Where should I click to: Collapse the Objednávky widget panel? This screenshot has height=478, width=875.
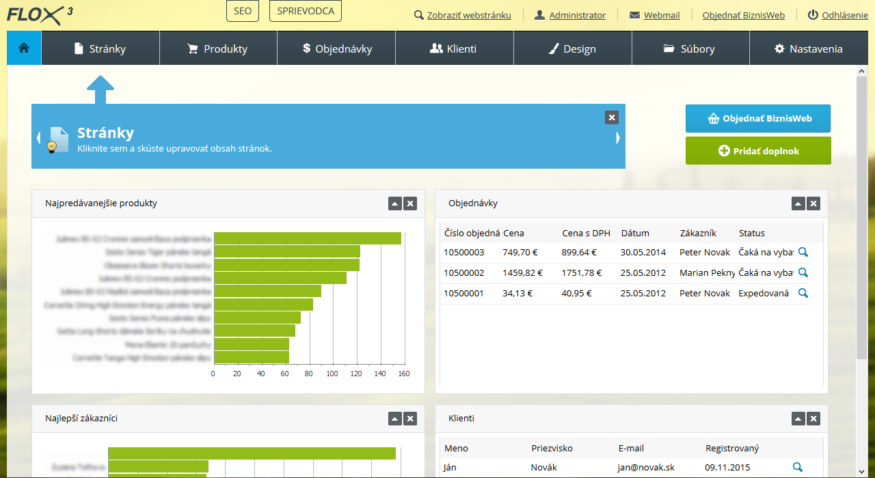[x=798, y=203]
